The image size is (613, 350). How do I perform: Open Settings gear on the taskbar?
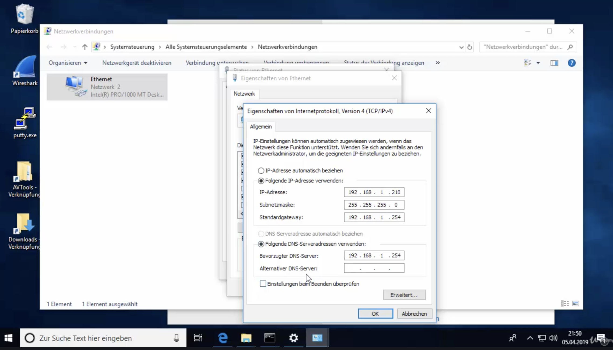[x=294, y=338]
